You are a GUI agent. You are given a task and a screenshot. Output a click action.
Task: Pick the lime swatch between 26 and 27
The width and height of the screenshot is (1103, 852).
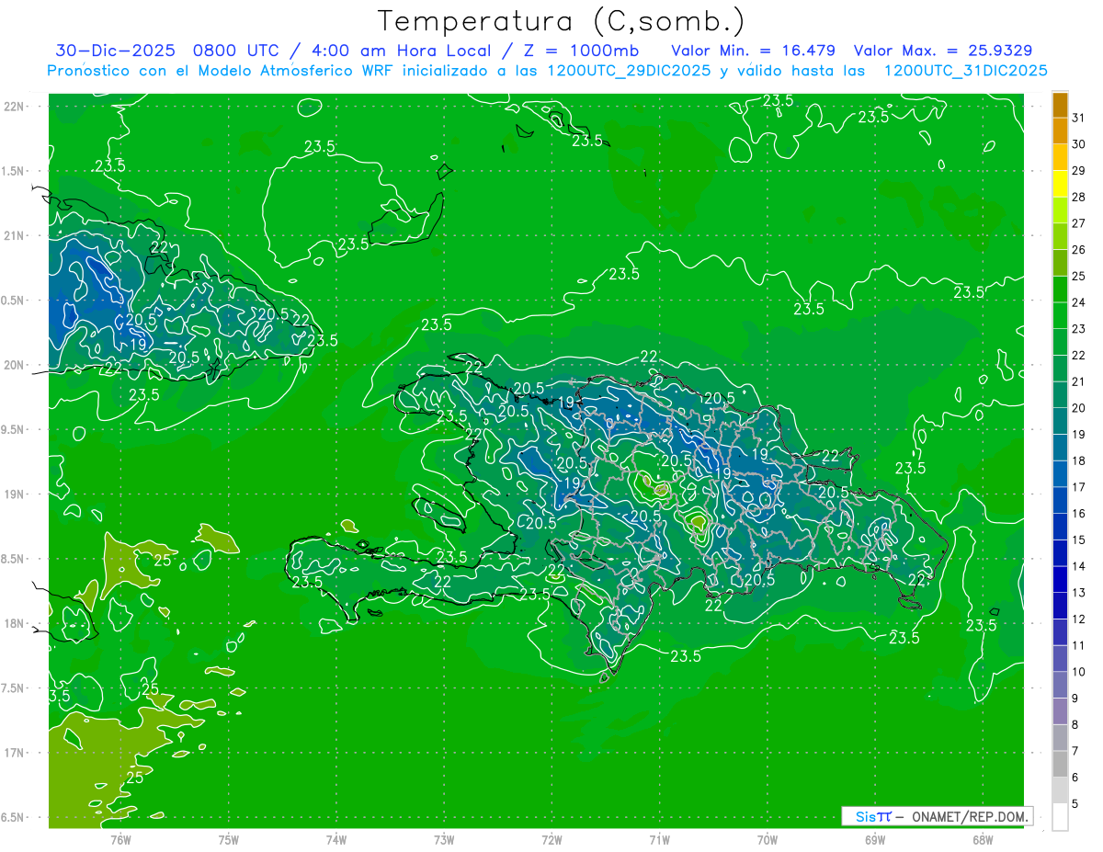tap(1060, 236)
